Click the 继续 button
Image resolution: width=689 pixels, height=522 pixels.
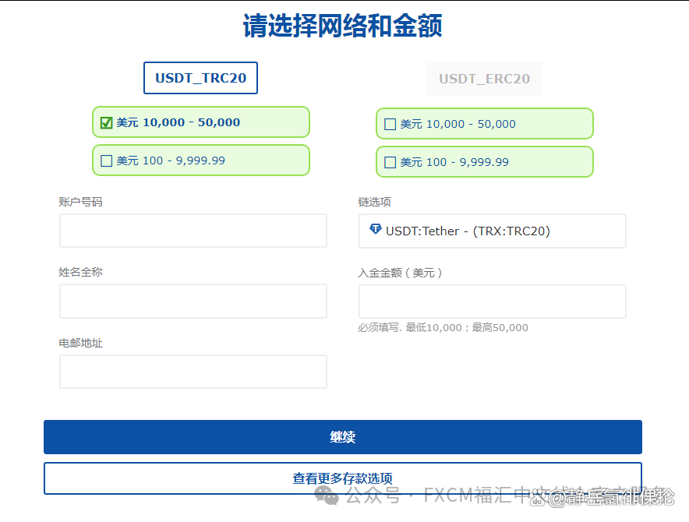(343, 437)
